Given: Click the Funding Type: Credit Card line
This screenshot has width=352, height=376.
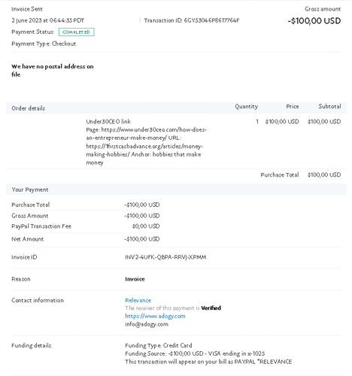Looking at the screenshot, I should click(x=159, y=345).
